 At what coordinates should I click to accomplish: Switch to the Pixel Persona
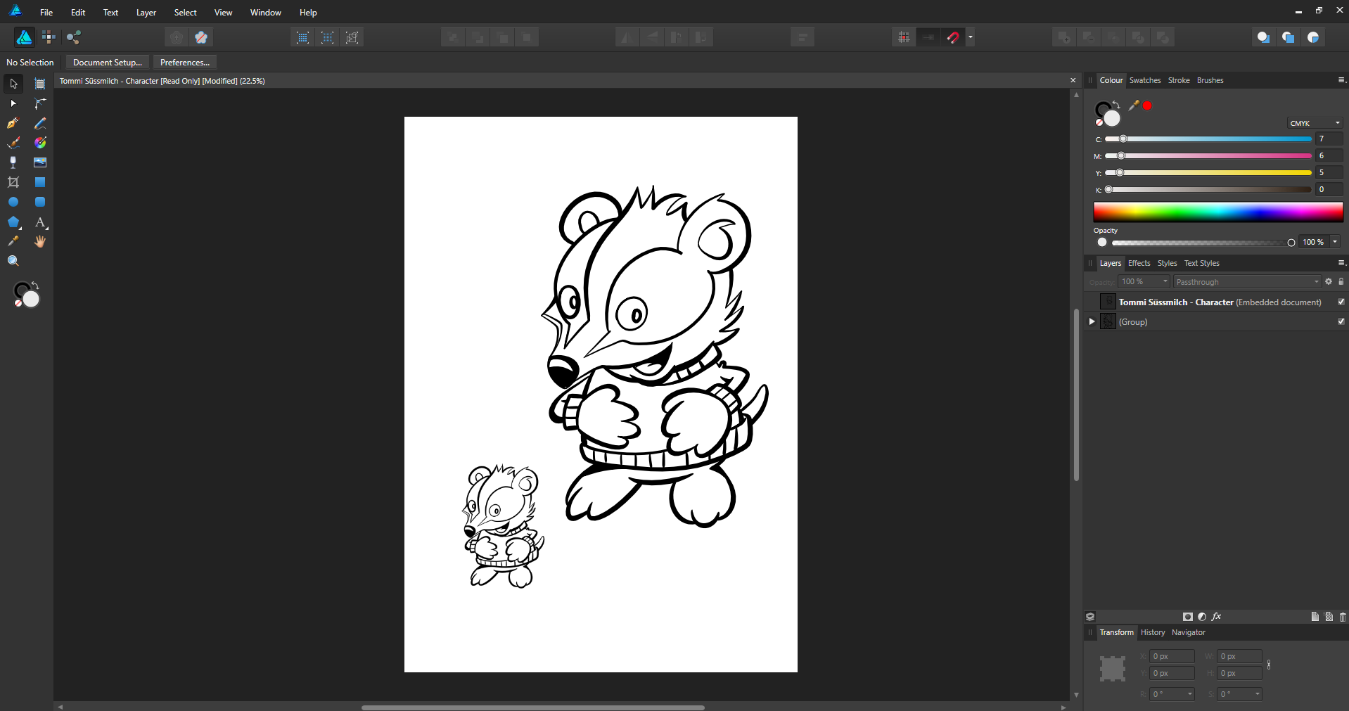[x=49, y=37]
